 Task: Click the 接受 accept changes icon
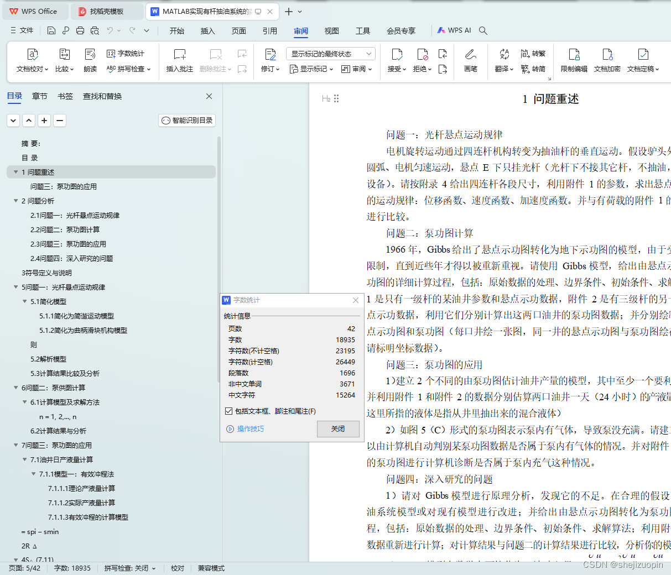[x=397, y=55]
